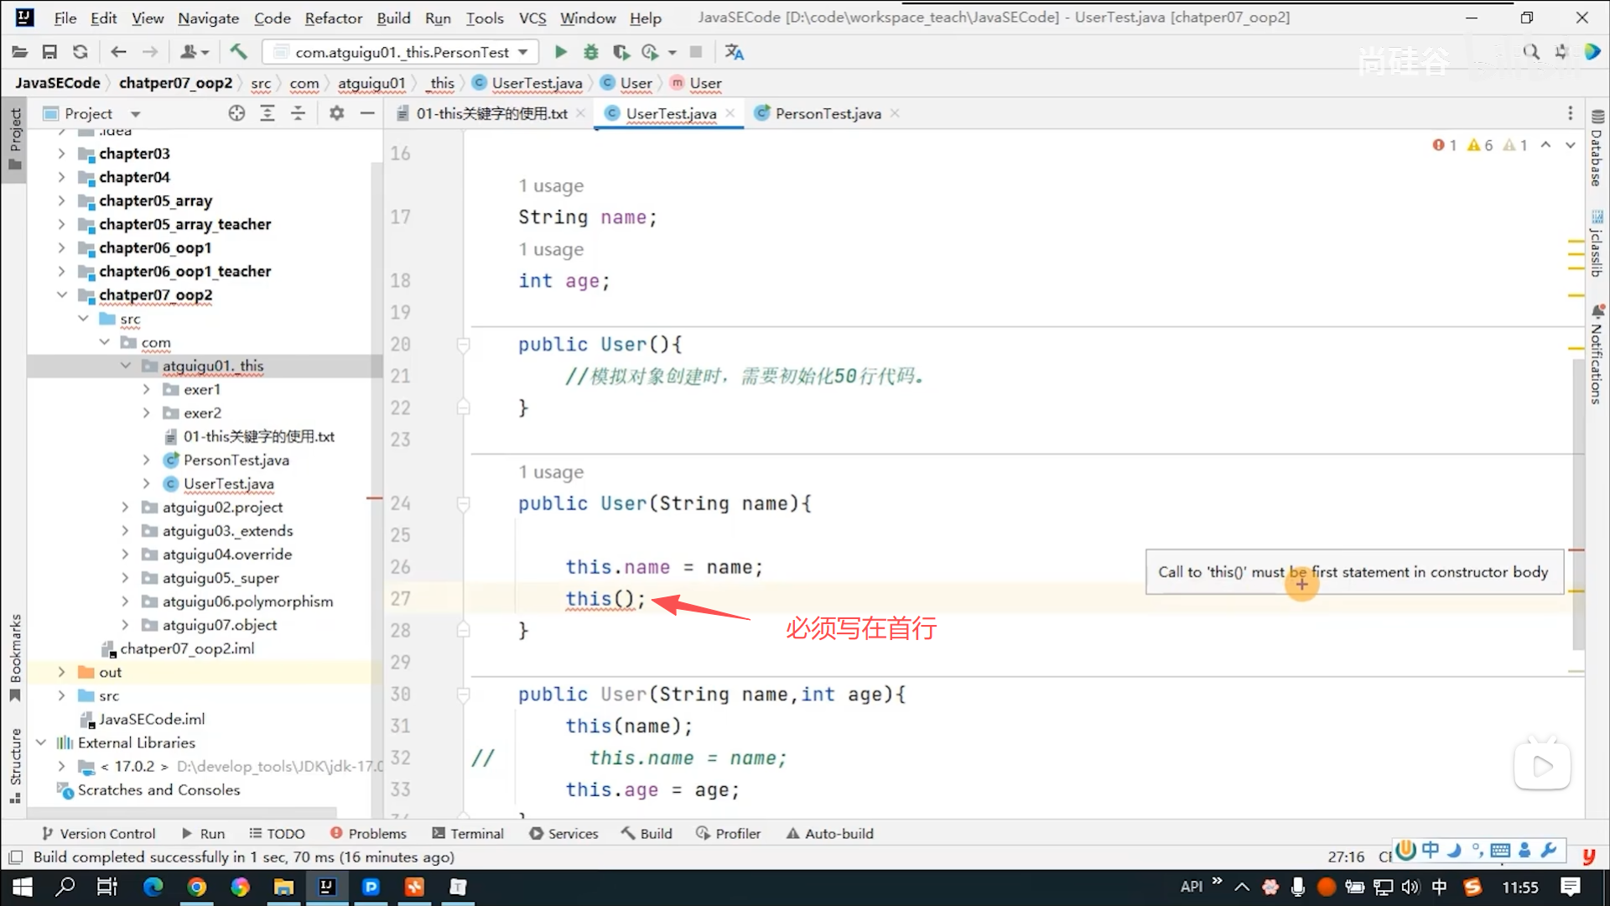This screenshot has height=906, width=1610.
Task: Click the Debug bug icon
Action: [590, 52]
